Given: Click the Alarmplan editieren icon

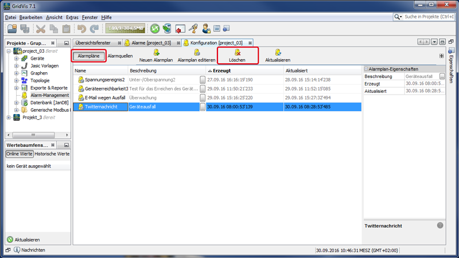Looking at the screenshot, I should (197, 53).
